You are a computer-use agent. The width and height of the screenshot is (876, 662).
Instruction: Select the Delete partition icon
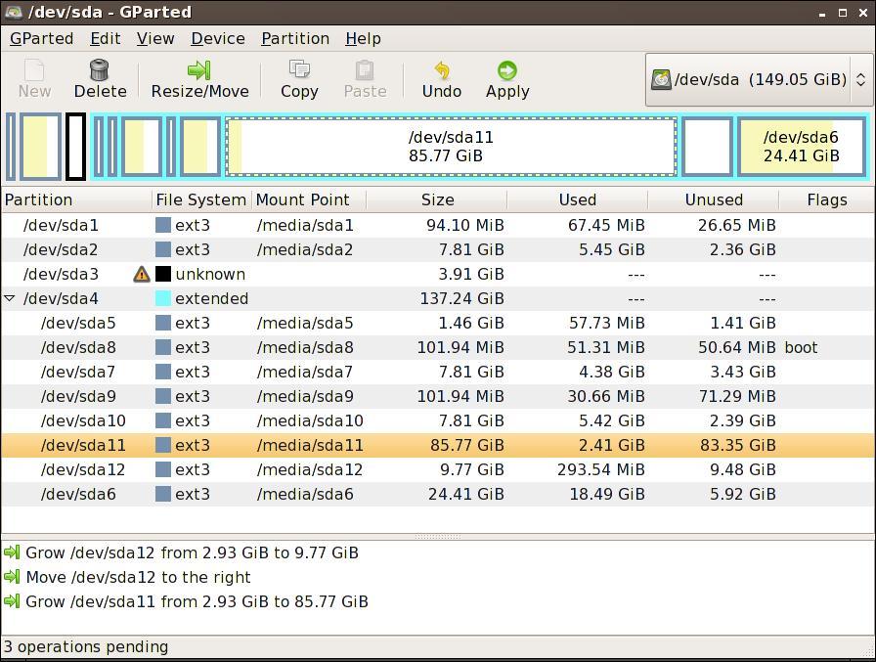[x=99, y=78]
